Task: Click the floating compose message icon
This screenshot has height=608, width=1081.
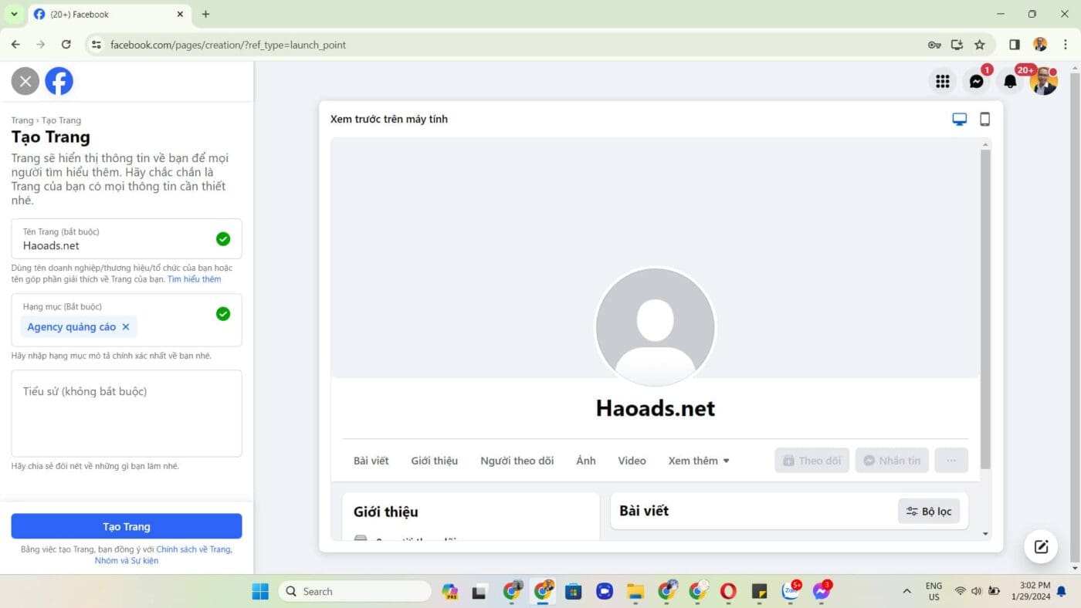Action: [1041, 547]
